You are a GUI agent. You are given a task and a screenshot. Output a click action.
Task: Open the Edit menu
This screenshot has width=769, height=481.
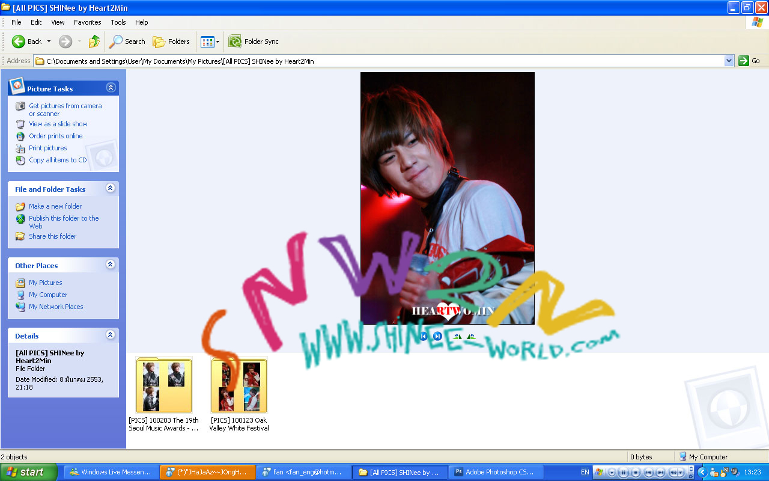[36, 22]
